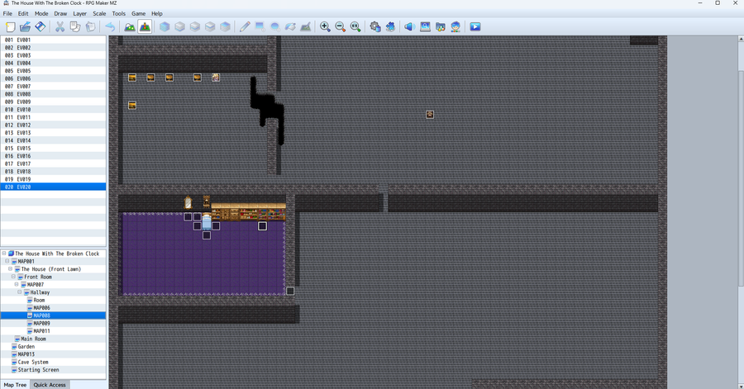744x389 pixels.
Task: Collapse the MAP001 tree node
Action: [x=7, y=261]
